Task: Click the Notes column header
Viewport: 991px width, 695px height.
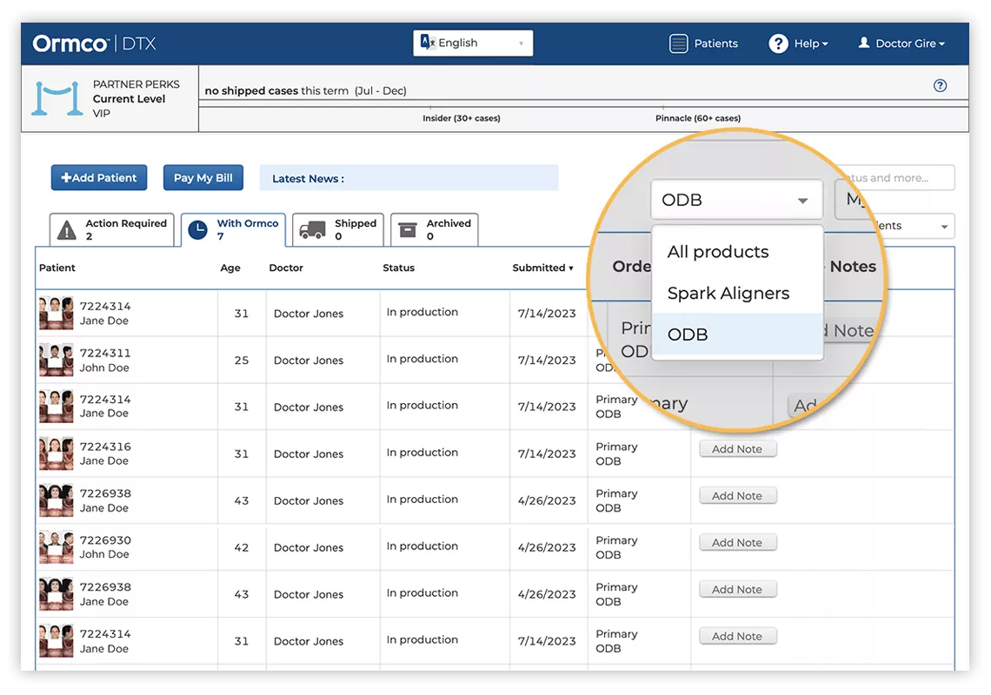Action: coord(853,266)
